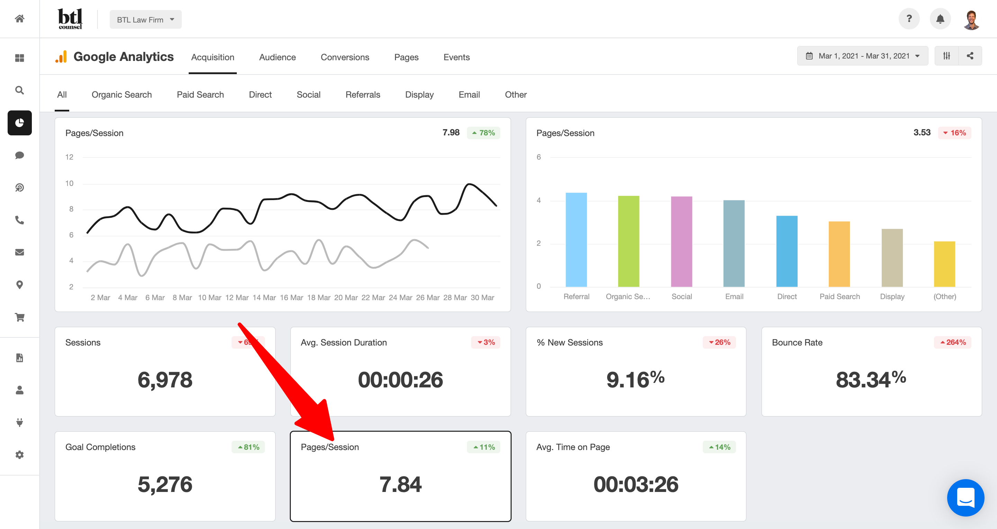The image size is (997, 529).
Task: Open the email envelope sidebar icon
Action: 20,252
